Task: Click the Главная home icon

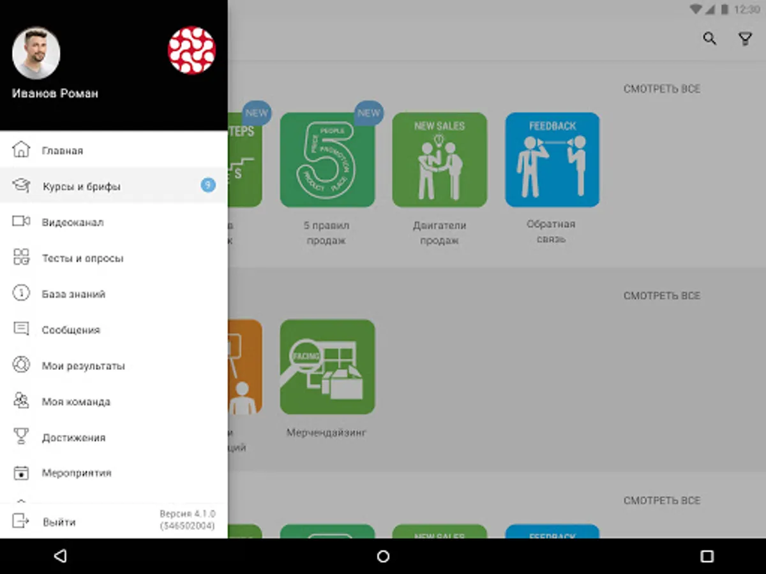Action: 21,151
